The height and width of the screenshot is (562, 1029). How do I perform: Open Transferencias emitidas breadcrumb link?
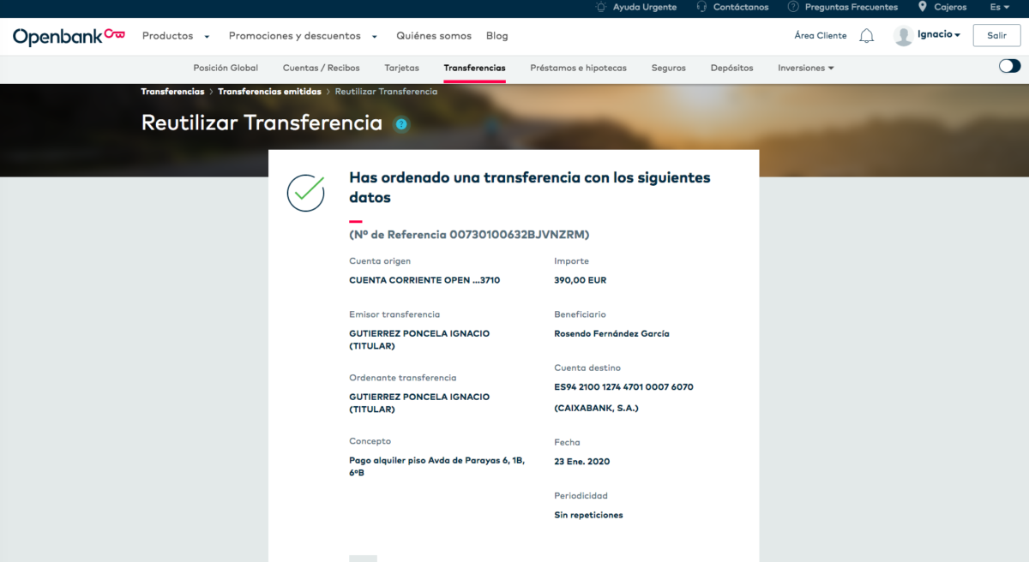click(269, 92)
